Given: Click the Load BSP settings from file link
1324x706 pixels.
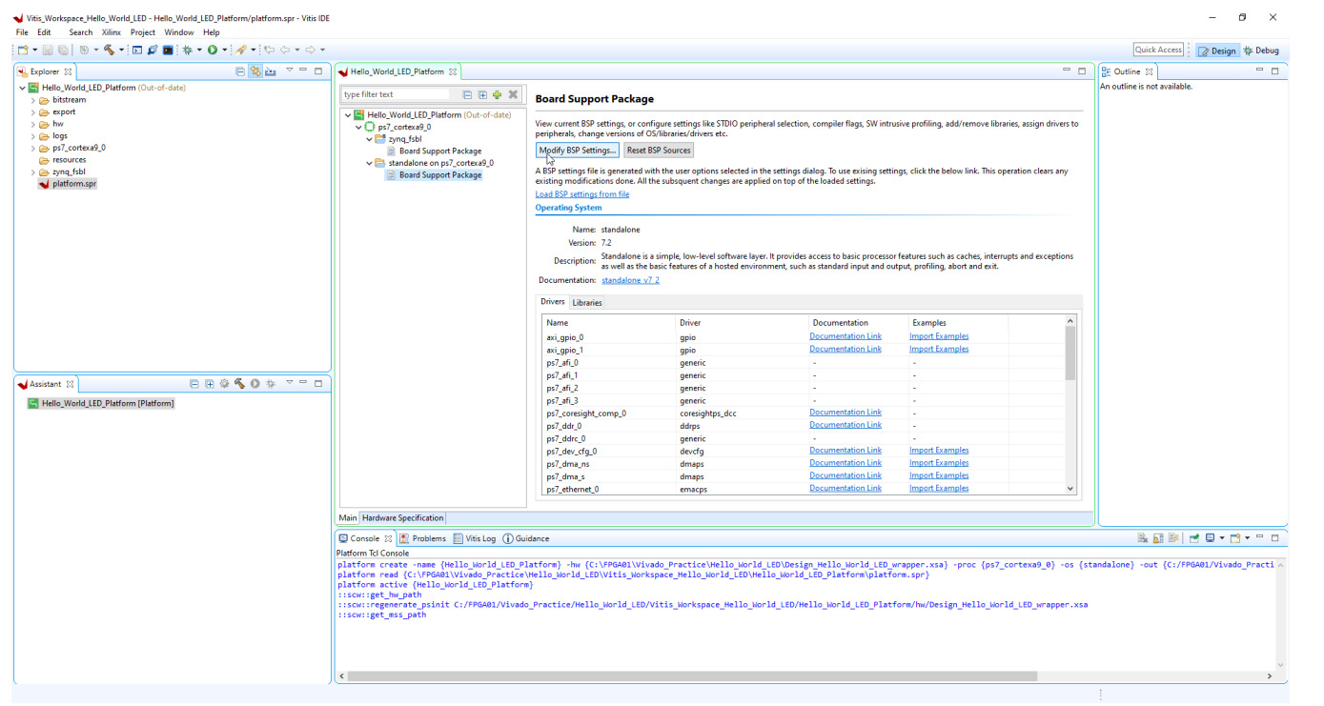Looking at the screenshot, I should tap(582, 194).
